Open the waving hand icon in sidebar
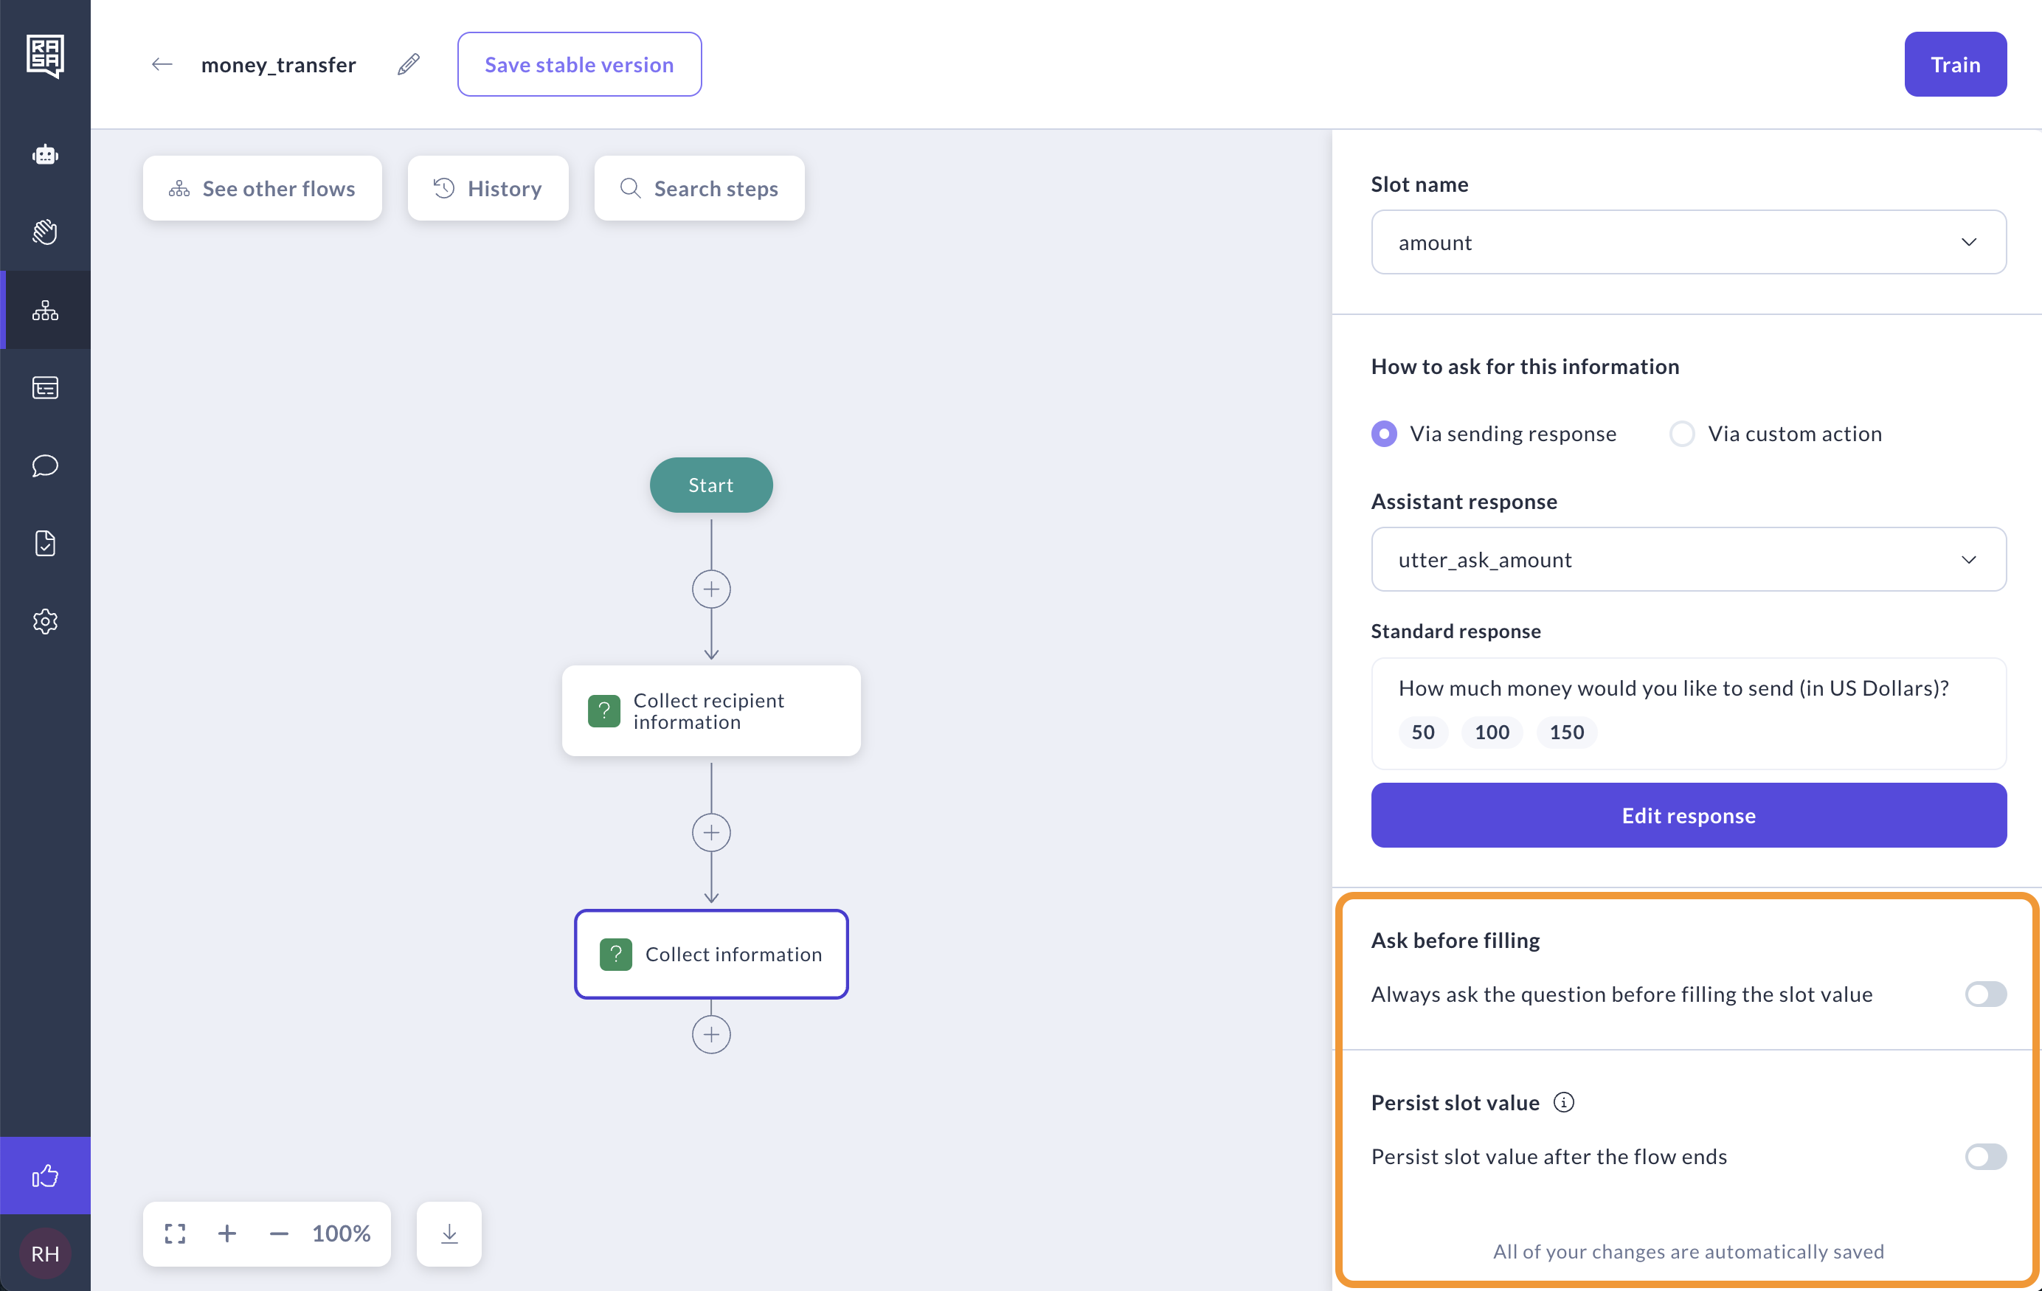This screenshot has width=2042, height=1291. (x=45, y=232)
